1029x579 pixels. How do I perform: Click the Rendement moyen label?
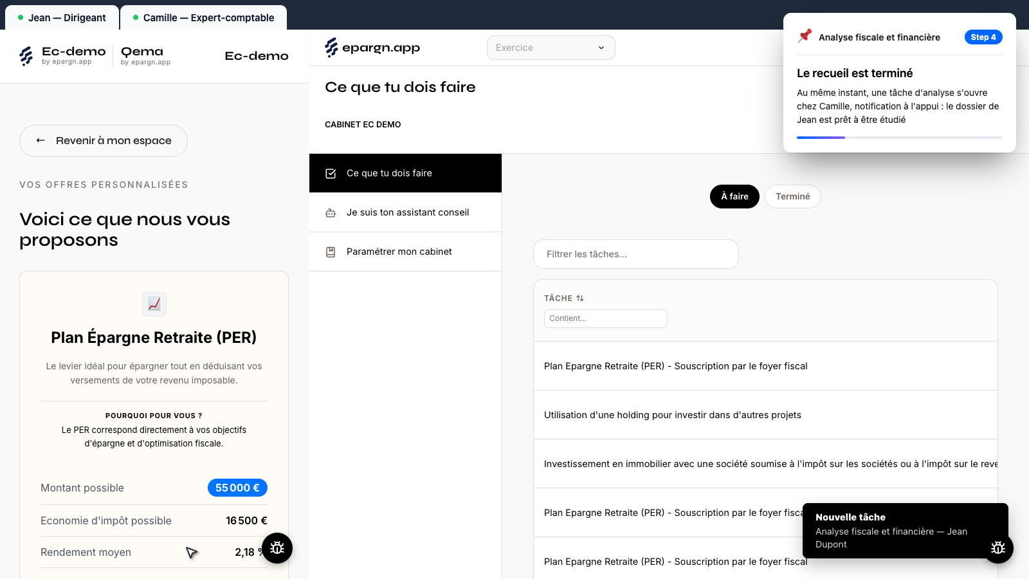86,552
